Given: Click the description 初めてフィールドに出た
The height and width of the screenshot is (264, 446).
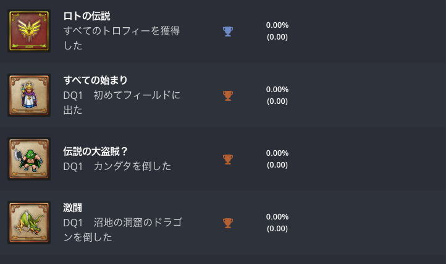Looking at the screenshot, I should click(x=122, y=103).
